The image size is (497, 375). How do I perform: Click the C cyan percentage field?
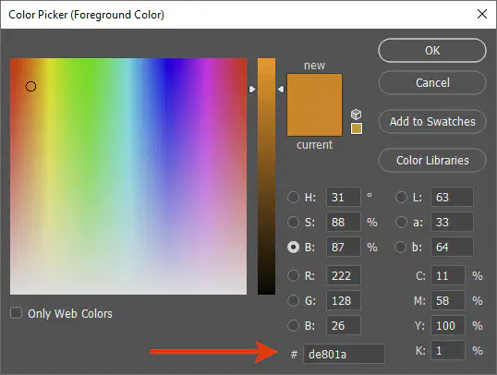pyautogui.click(x=448, y=275)
